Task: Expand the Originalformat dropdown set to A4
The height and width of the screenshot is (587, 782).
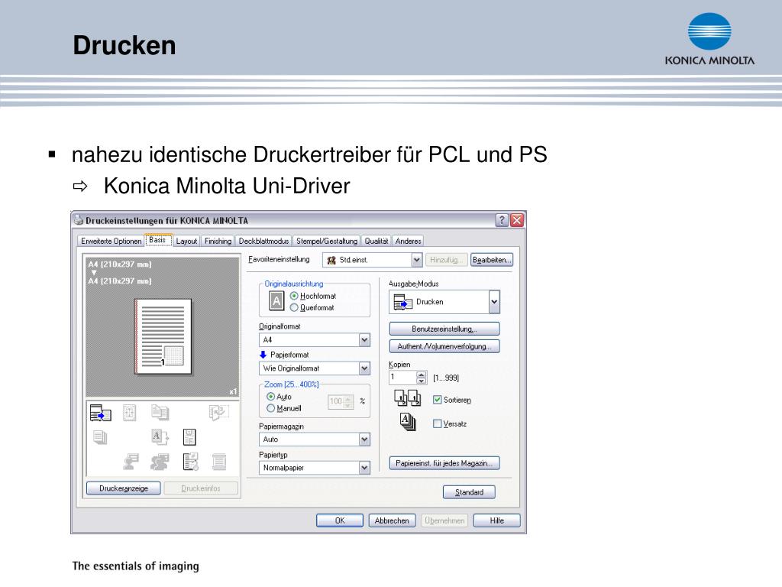Action: pos(314,340)
